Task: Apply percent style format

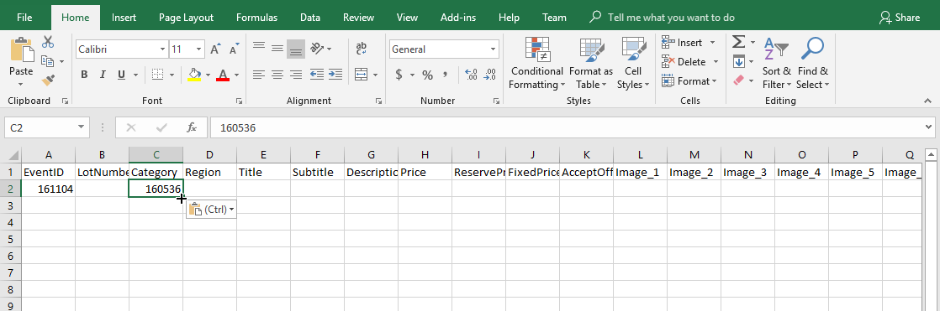Action: 427,75
